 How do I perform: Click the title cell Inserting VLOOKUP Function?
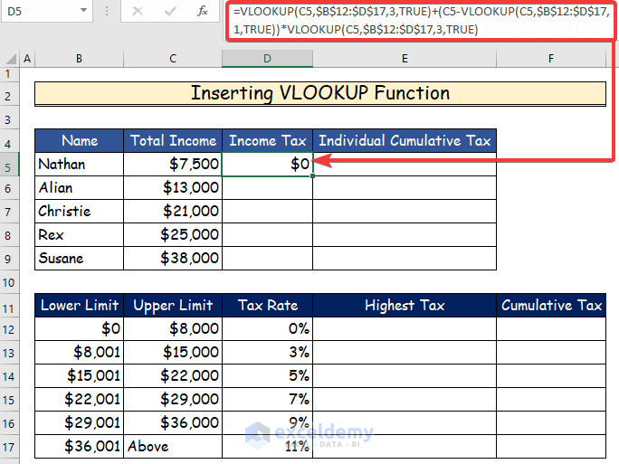(x=320, y=93)
